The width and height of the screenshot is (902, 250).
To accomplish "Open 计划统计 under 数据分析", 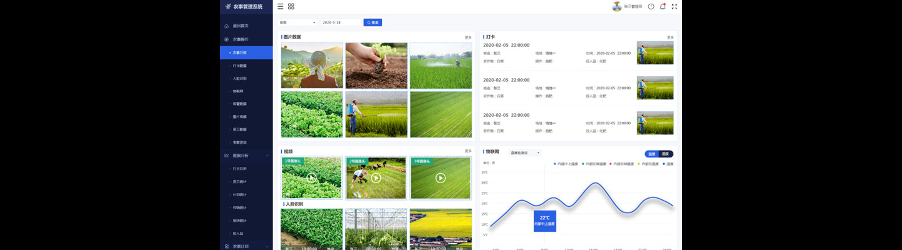I will click(x=239, y=194).
